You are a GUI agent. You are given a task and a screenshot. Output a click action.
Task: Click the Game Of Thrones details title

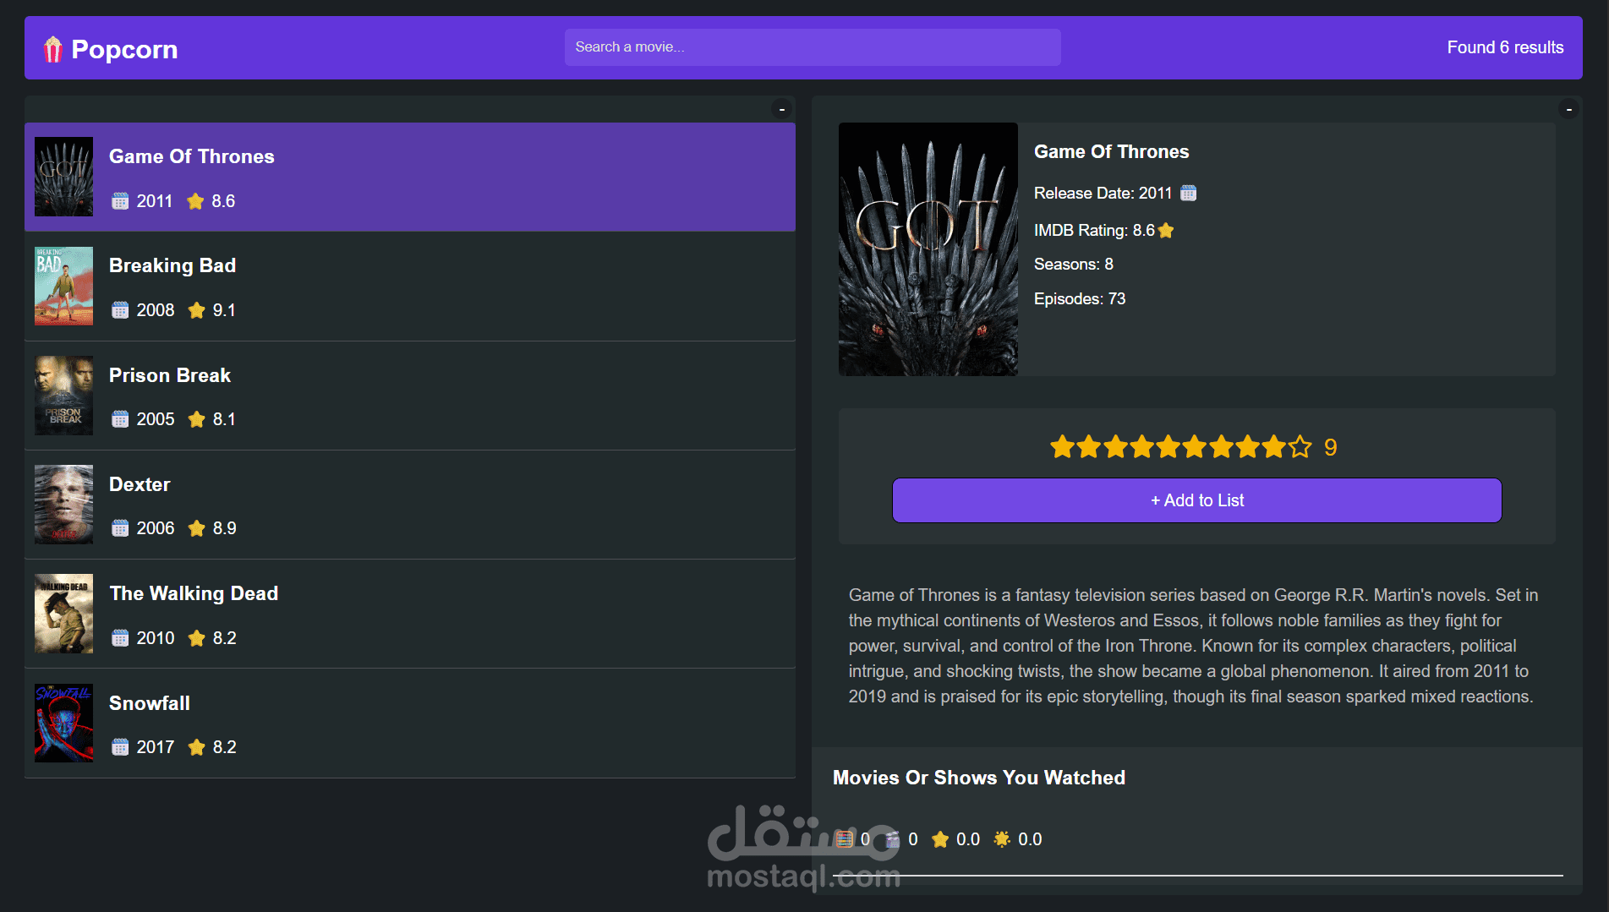tap(1111, 152)
